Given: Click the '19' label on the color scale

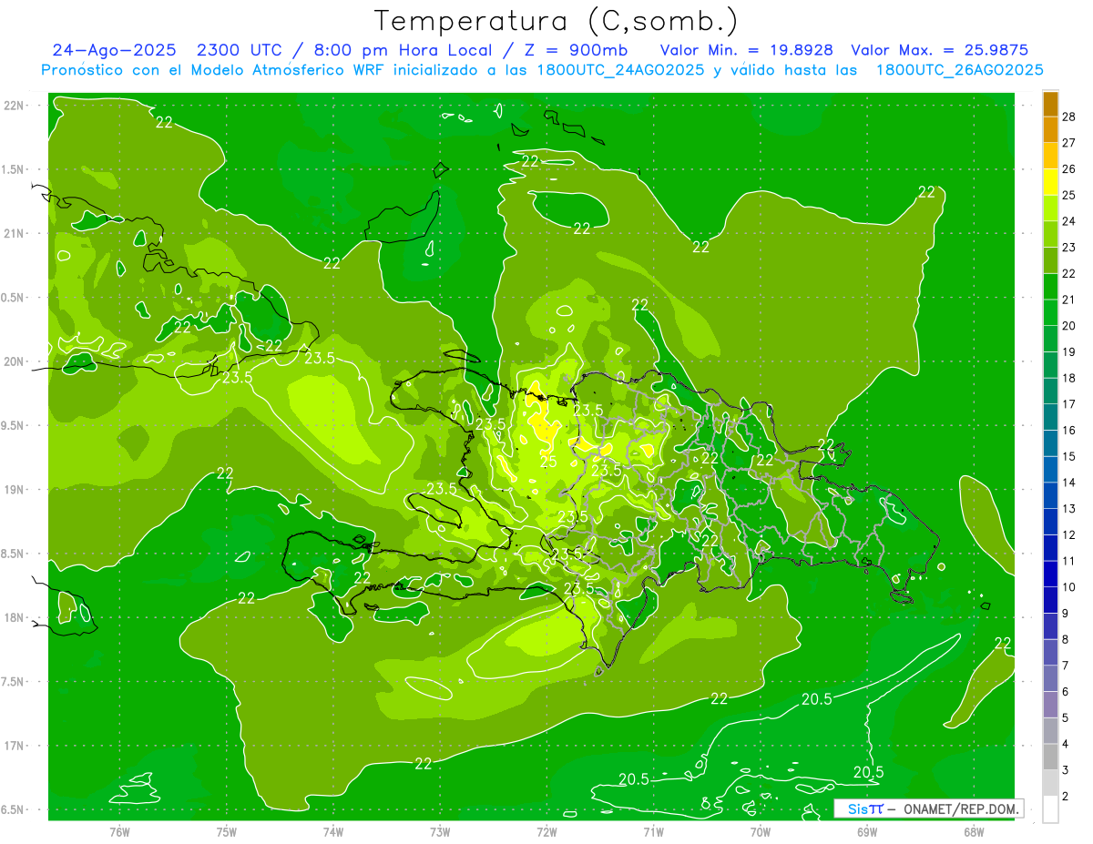Looking at the screenshot, I should pyautogui.click(x=1068, y=351).
